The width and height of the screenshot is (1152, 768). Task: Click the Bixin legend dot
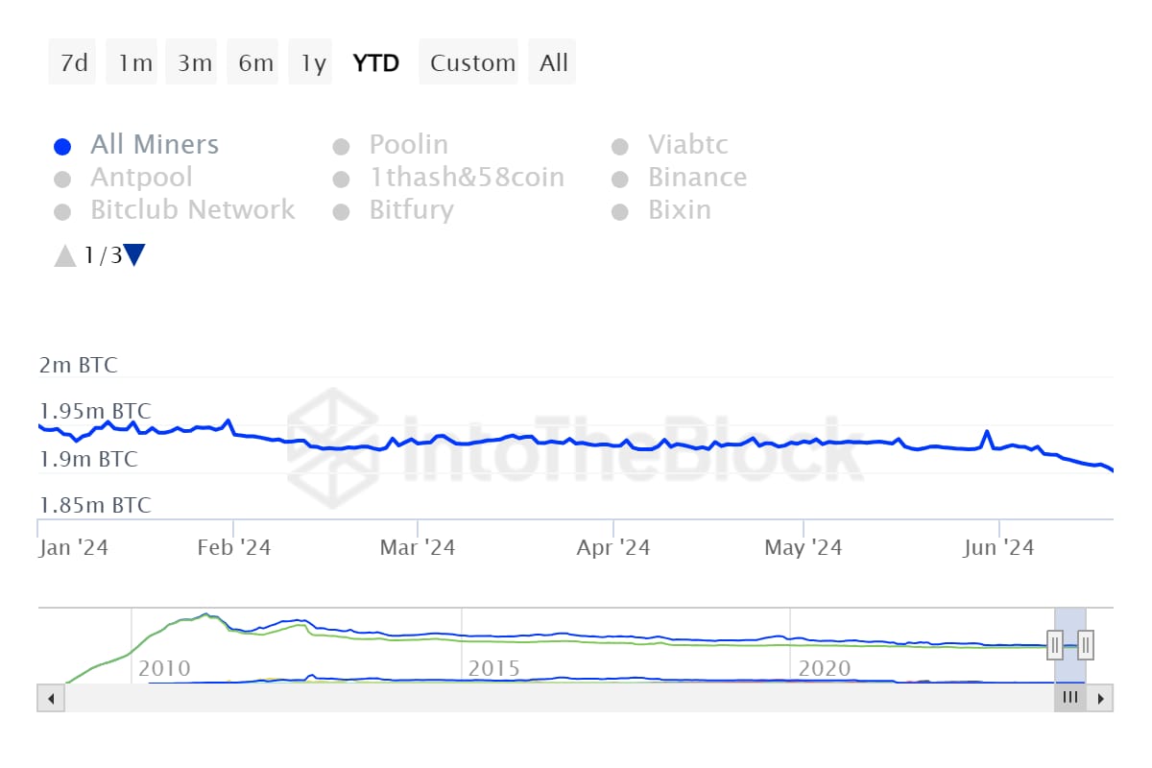[620, 212]
